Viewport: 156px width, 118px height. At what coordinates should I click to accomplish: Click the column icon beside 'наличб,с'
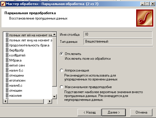[x=7, y=85]
